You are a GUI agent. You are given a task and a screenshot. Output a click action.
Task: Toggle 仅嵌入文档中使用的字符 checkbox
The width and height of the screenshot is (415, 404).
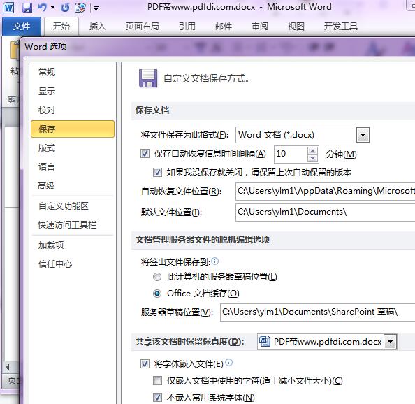tap(157, 381)
